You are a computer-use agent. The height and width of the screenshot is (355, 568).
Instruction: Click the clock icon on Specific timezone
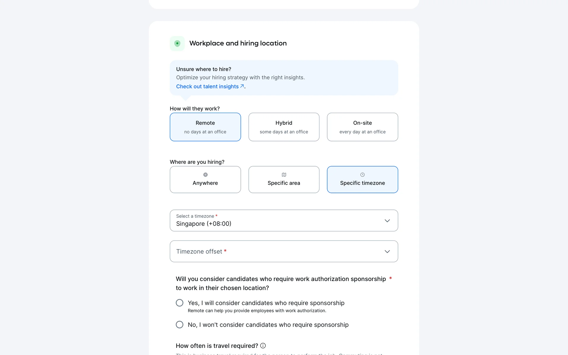point(362,175)
